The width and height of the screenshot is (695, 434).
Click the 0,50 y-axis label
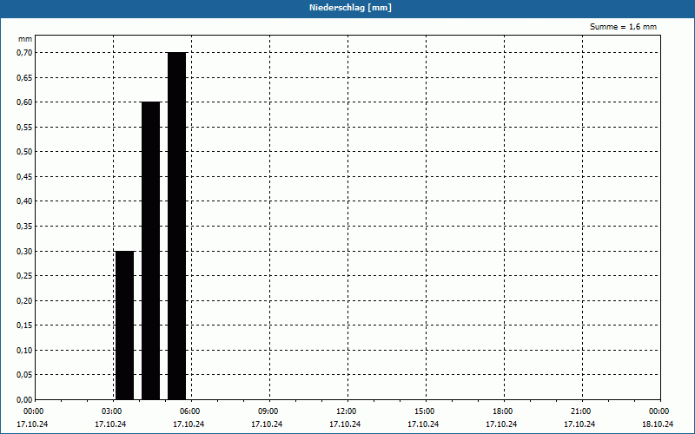pyautogui.click(x=24, y=152)
